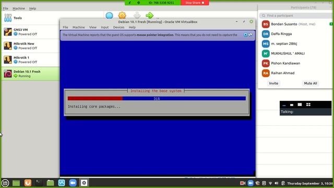Screen dimensions: 334x188
Task: Dismiss the mouse pointer integration notification
Action: 246,35
